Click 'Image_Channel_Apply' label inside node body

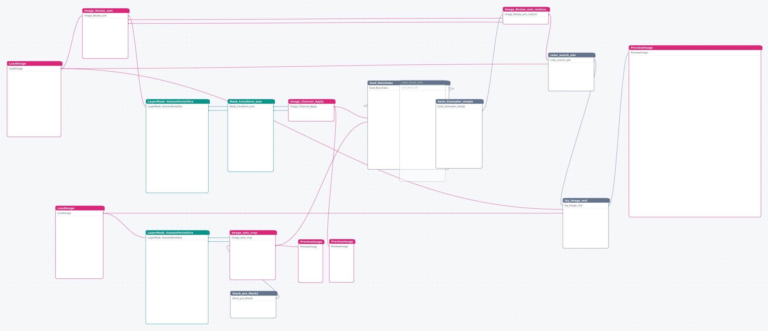(303, 106)
